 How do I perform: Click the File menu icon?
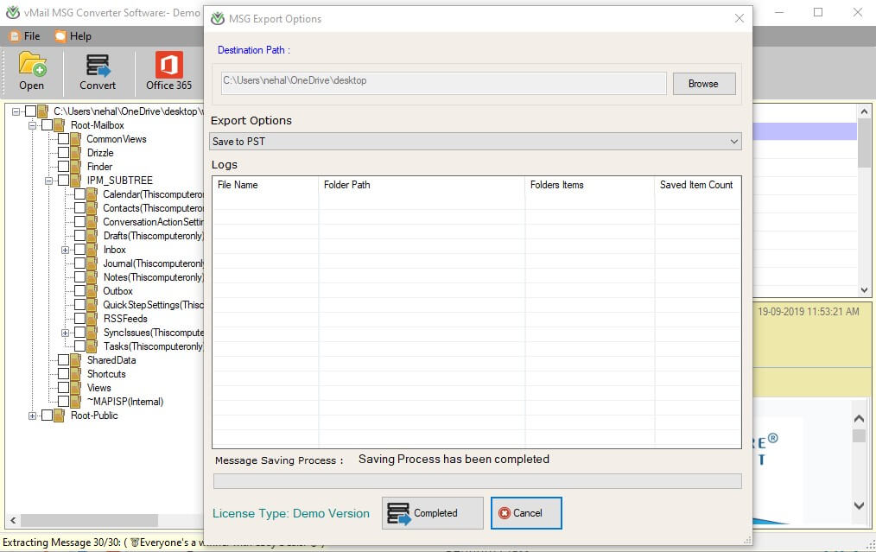click(15, 36)
